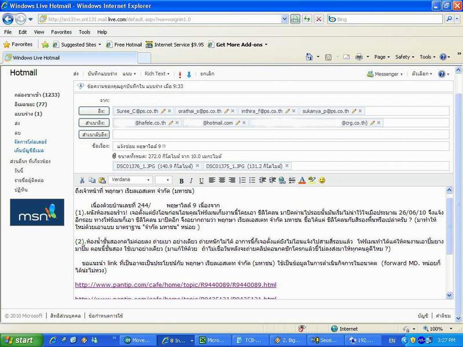Click the inbox folder with 1233 messages
This screenshot has width=463, height=347.
coord(37,95)
